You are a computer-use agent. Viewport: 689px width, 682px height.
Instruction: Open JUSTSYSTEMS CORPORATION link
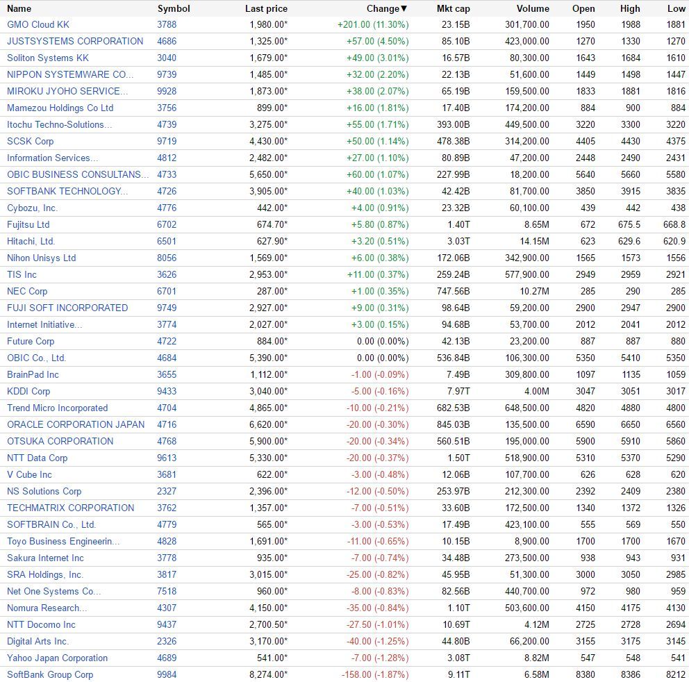[x=75, y=41]
